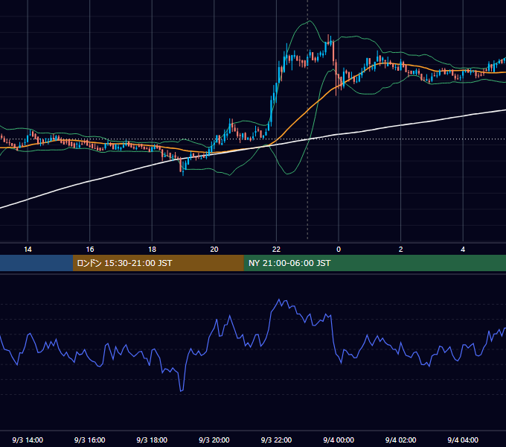Click the highest candle wick before 0:00
Screen dimensions: 506x447
[x=328, y=35]
